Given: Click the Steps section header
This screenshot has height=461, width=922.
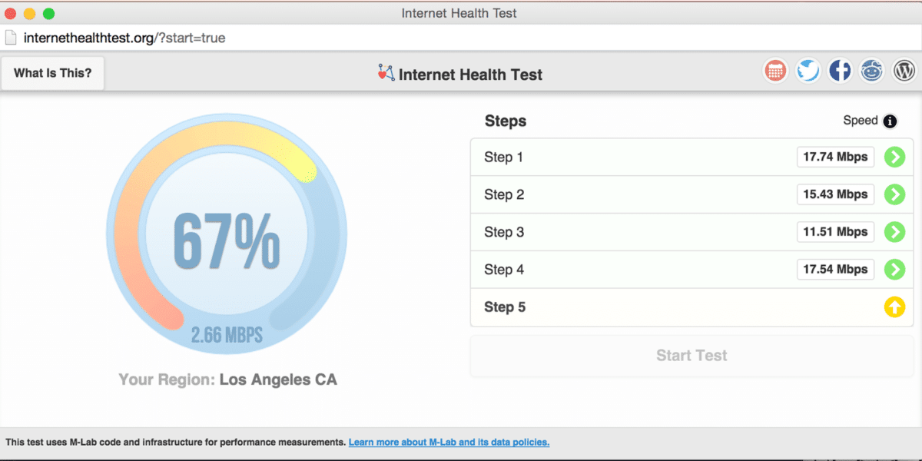Looking at the screenshot, I should [x=506, y=121].
